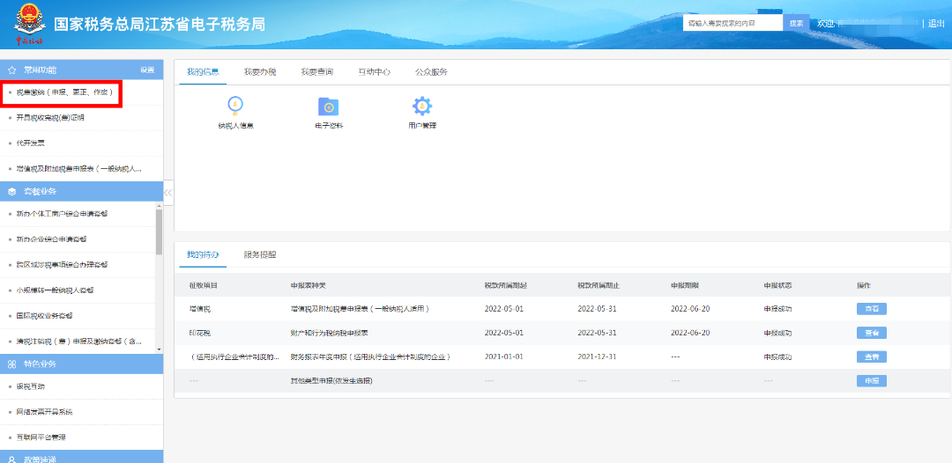Viewport: 952px width, 463px height.
Task: Open 税费缴纳（申报、更正、作废）
Action: 64,92
